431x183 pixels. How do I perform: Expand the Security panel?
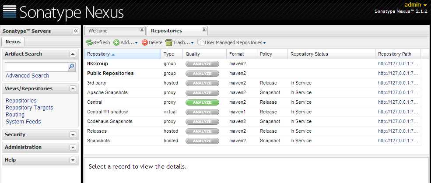tap(73, 134)
